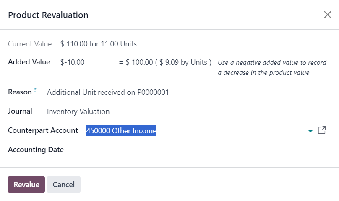Edit the Added Value $-10.00 field

[x=87, y=62]
